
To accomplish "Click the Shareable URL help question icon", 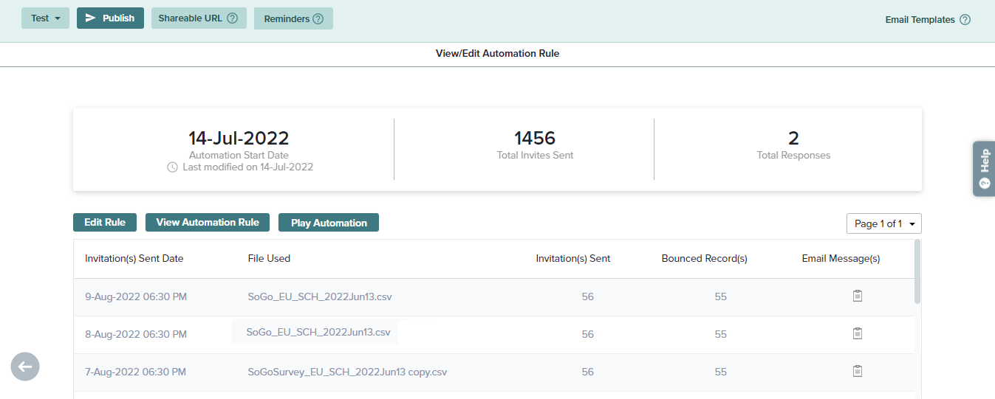I will point(232,18).
